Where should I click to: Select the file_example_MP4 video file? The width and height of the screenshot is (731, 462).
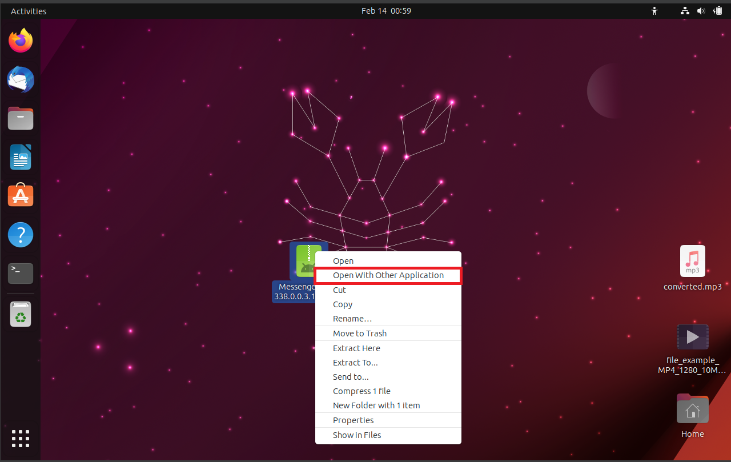click(x=692, y=337)
